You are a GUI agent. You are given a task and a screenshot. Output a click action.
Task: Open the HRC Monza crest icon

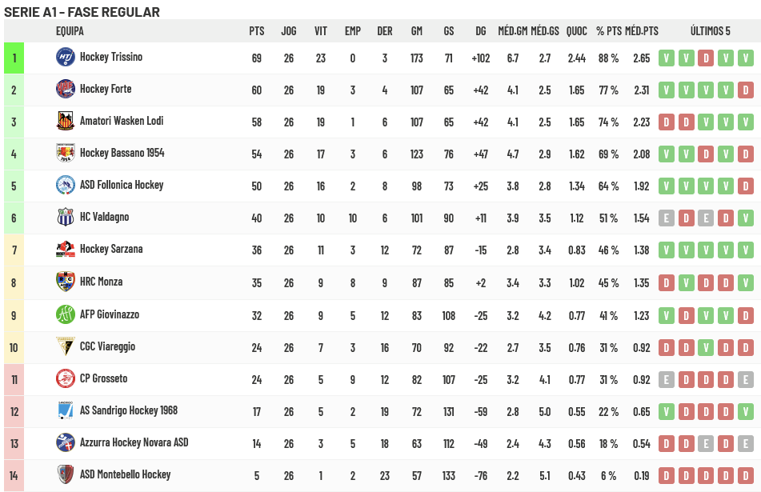(x=65, y=282)
